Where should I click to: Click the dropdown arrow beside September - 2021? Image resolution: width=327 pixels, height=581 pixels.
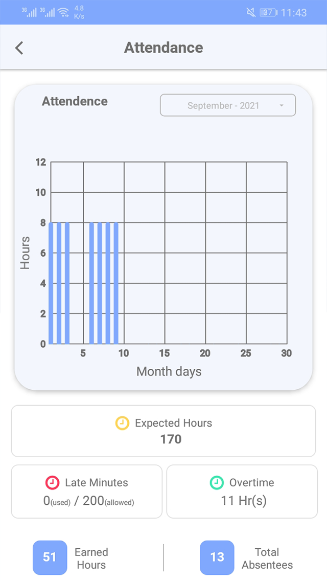282,106
